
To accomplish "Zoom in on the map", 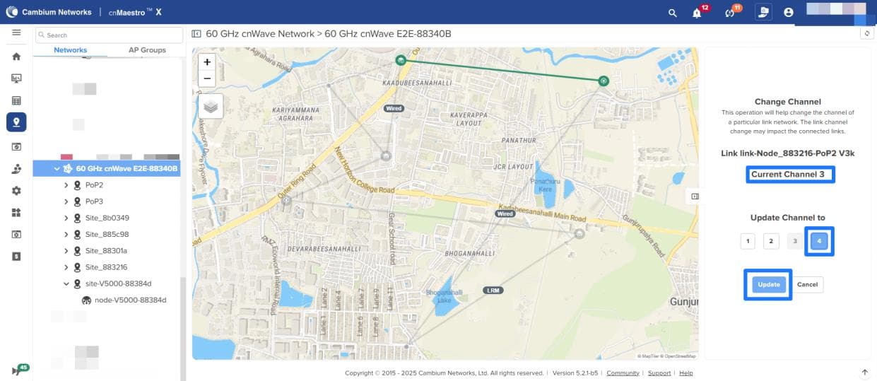I will [207, 62].
